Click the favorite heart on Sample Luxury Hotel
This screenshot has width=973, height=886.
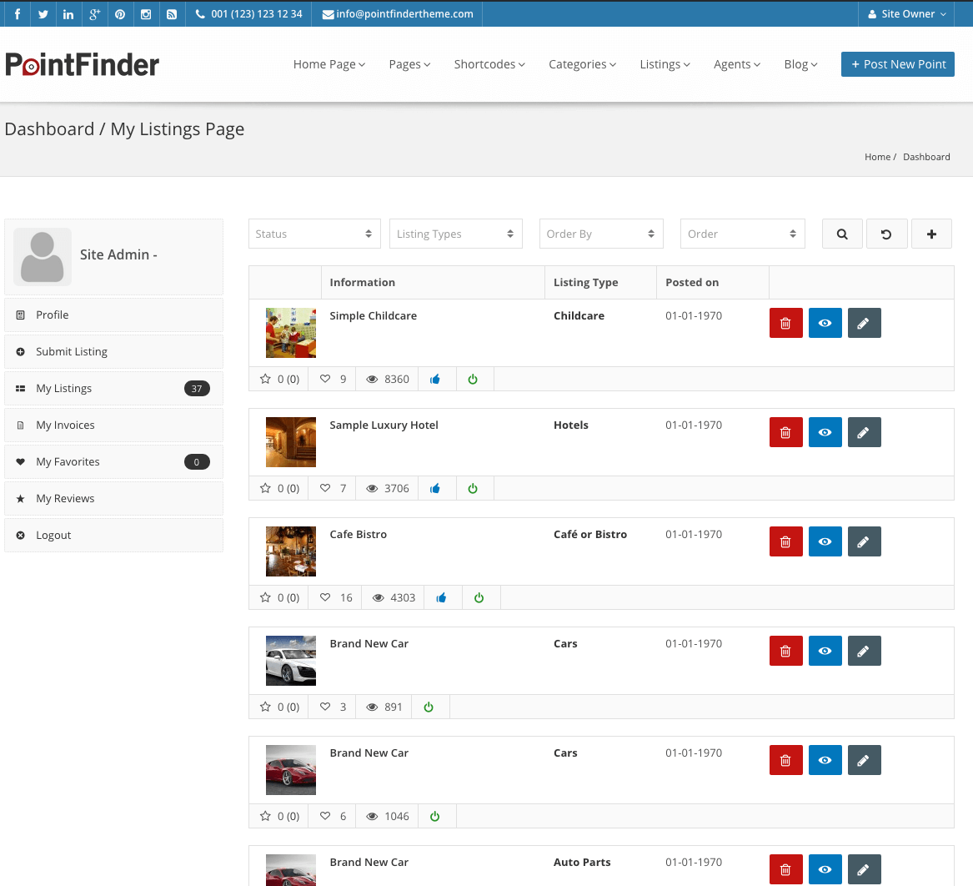coord(326,488)
